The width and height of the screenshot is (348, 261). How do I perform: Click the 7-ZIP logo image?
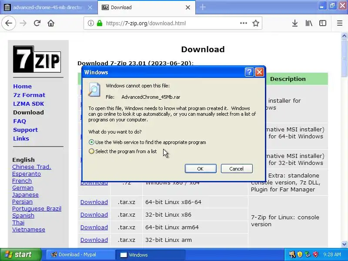(x=37, y=59)
